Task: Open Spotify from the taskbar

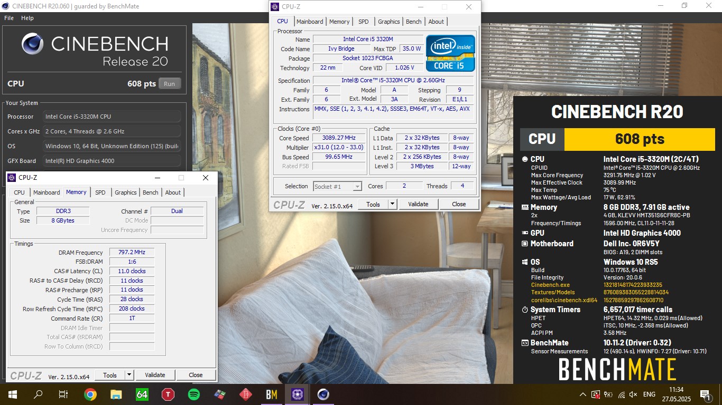Action: coord(194,394)
